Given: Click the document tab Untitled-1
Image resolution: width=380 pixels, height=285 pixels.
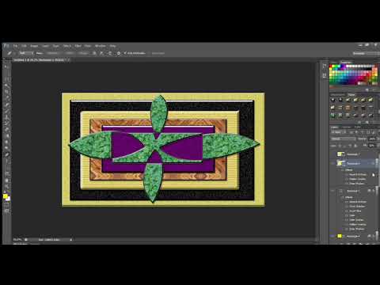Looking at the screenshot, I should pyautogui.click(x=39, y=60).
